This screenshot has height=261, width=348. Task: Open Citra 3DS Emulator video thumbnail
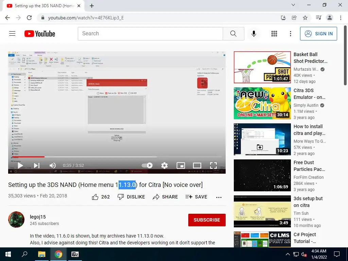click(262, 103)
